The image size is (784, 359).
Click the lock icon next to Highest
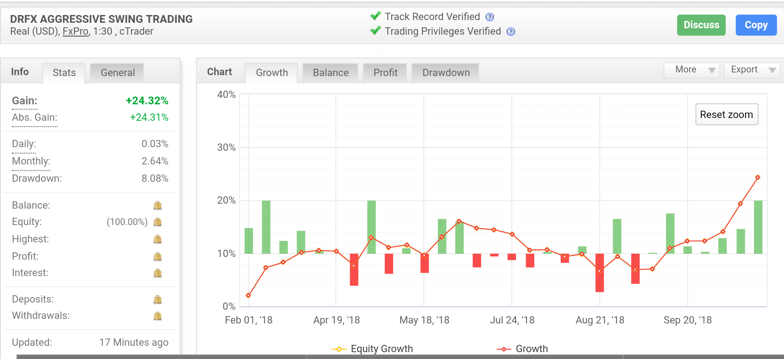[x=158, y=239]
